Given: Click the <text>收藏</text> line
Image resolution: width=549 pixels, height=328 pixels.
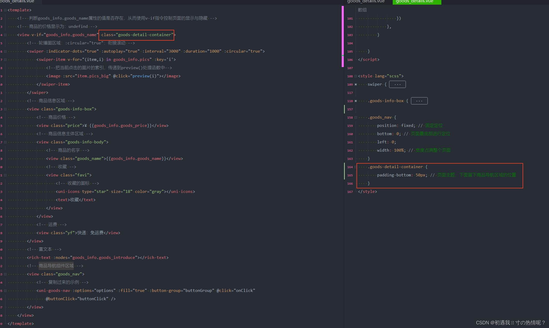Looking at the screenshot, I should pos(75,200).
